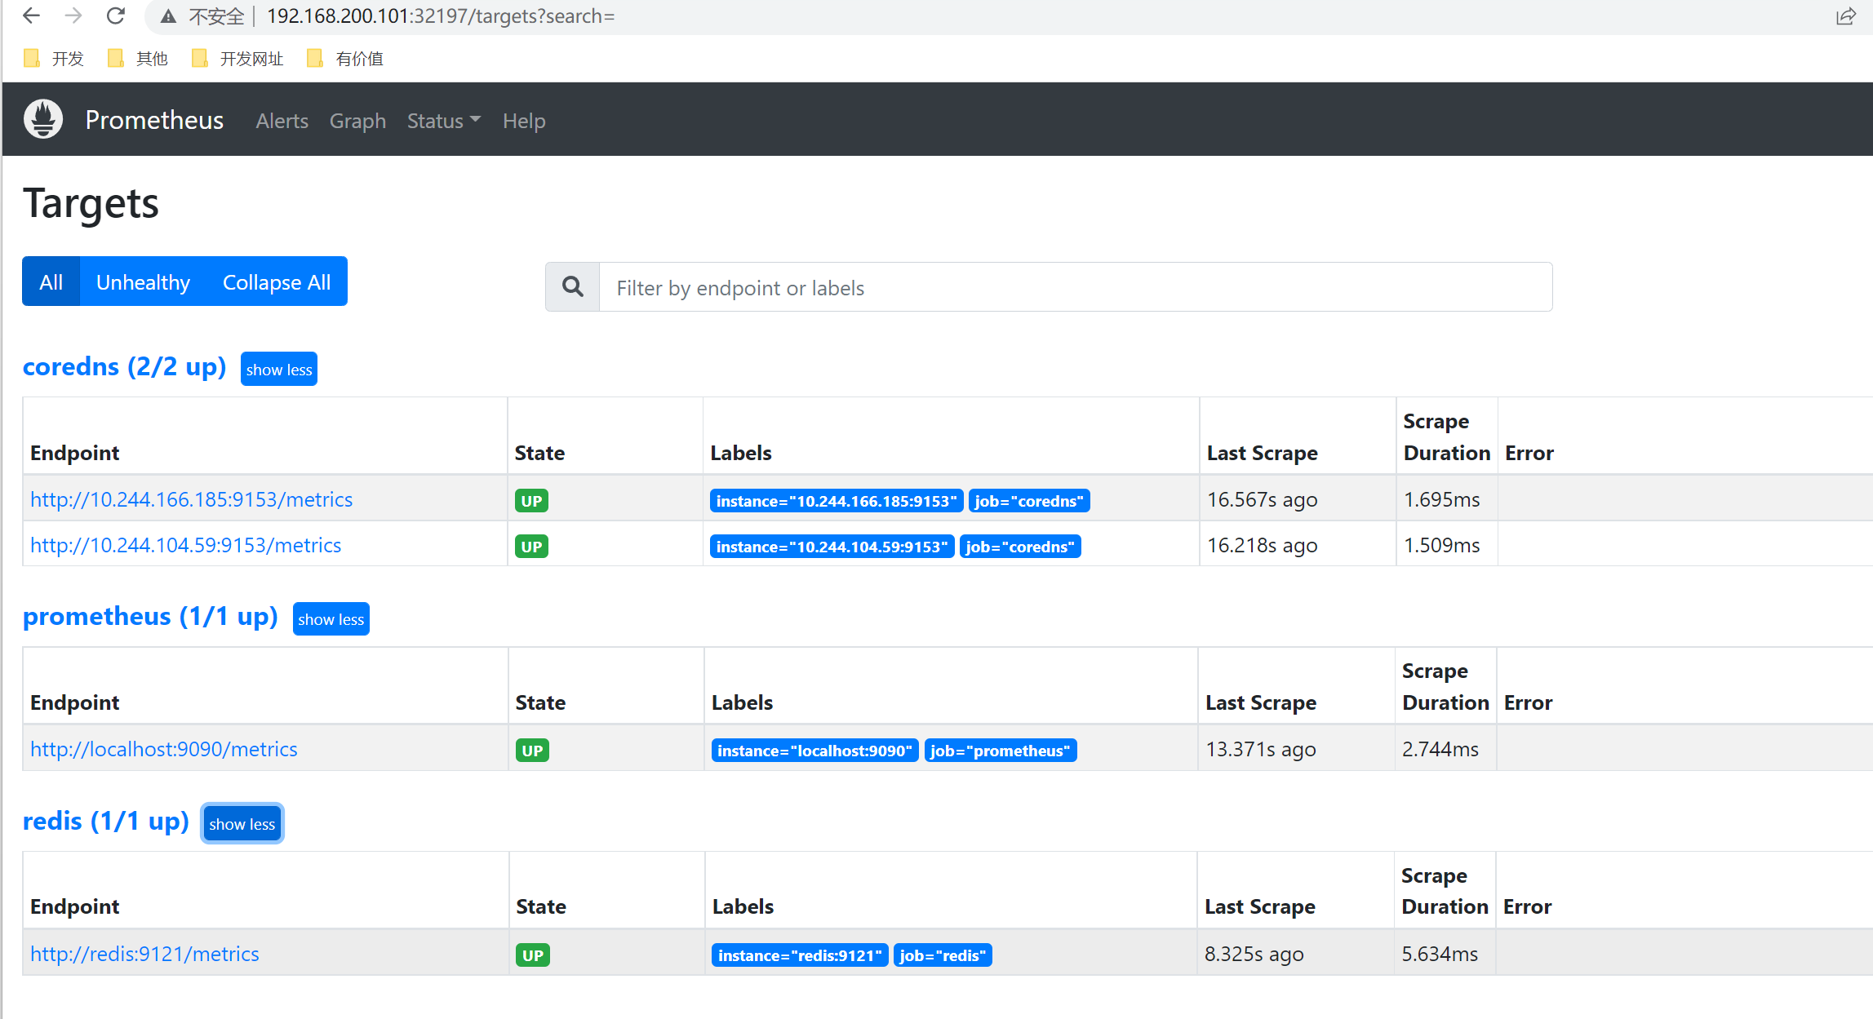Image resolution: width=1873 pixels, height=1019 pixels.
Task: Open the 开发 bookmark folder
Action: 54,59
